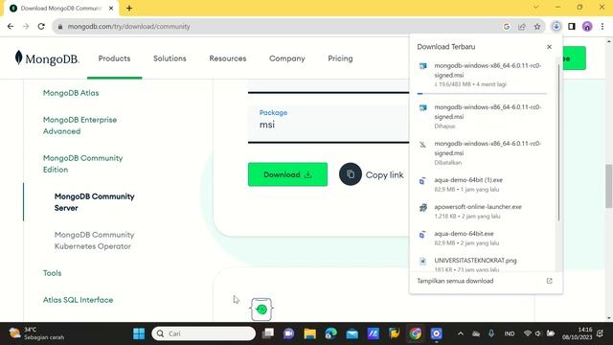Screen dimensions: 613x345
Task: Open MongoDB Atlas sidebar link
Action: coord(71,93)
